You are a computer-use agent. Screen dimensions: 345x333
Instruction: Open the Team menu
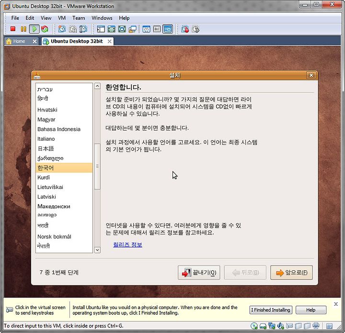[79, 18]
